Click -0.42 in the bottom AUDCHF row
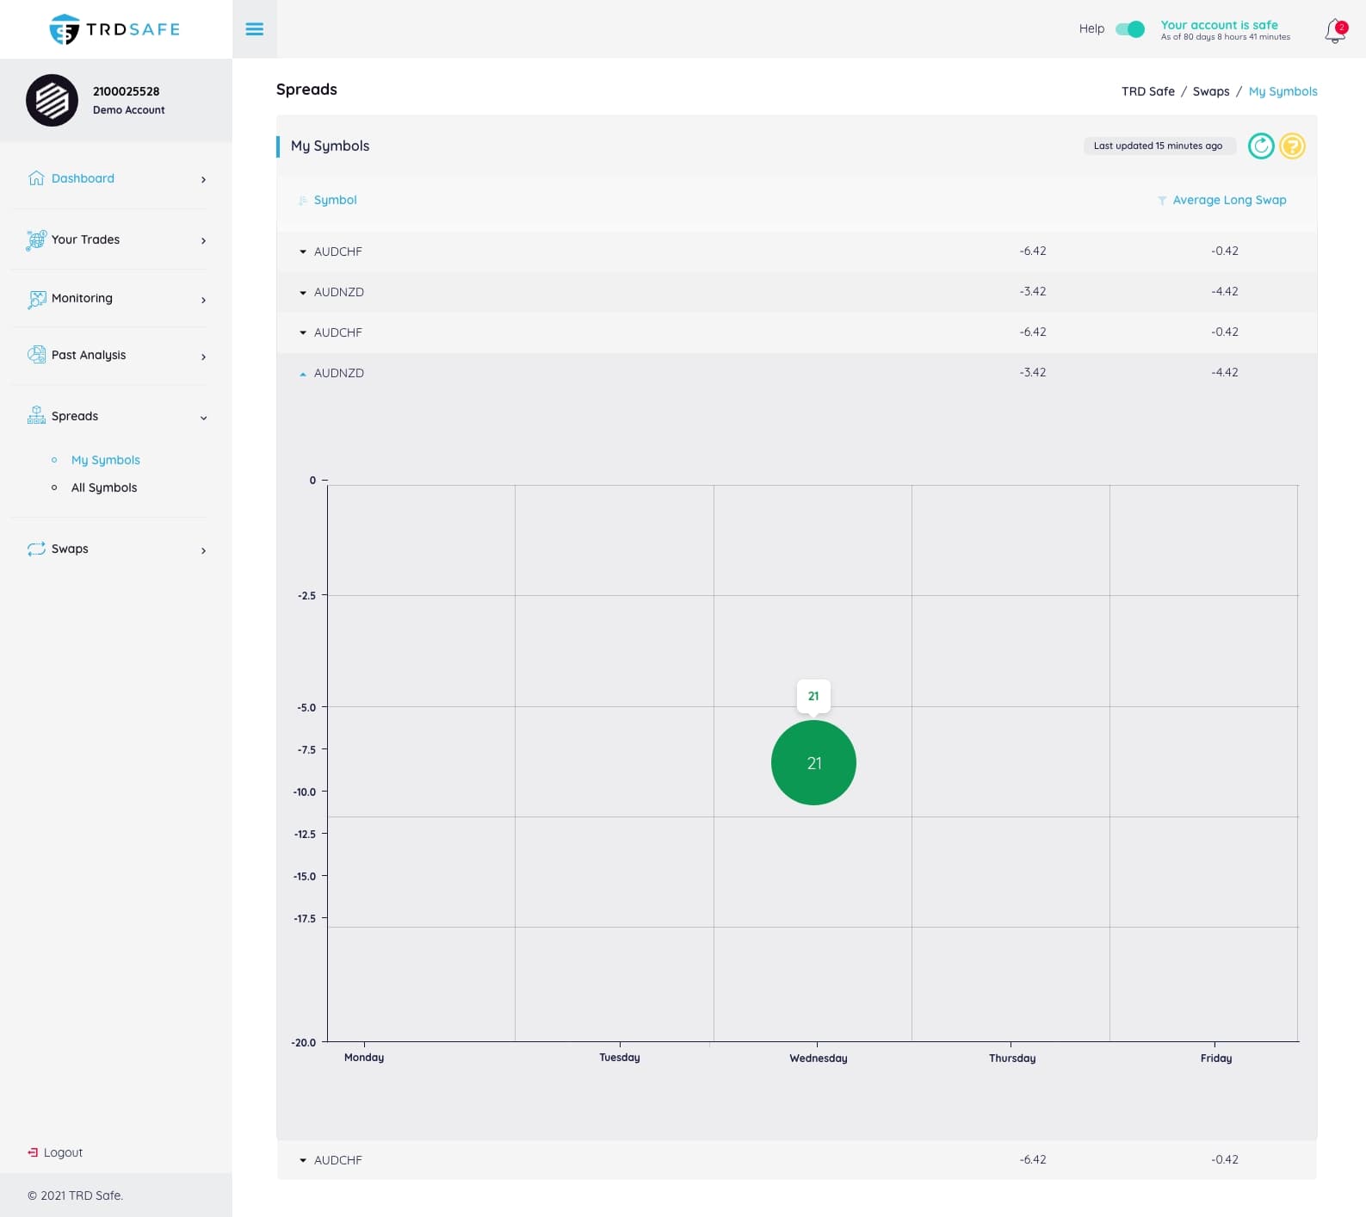 coord(1225,1159)
